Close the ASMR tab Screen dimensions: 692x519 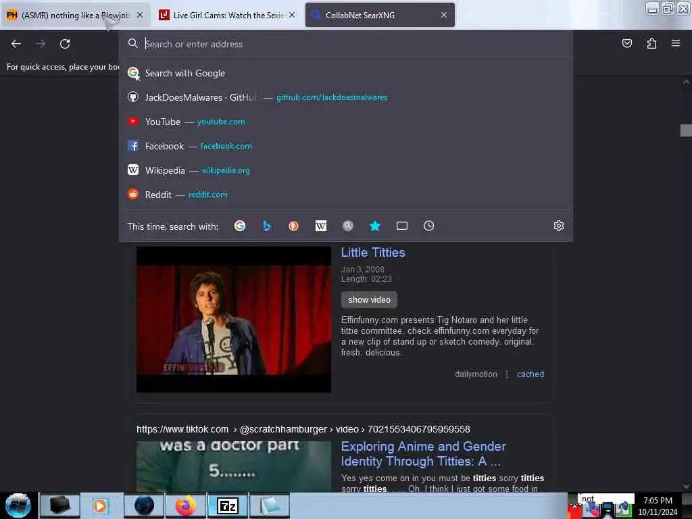pyautogui.click(x=139, y=15)
